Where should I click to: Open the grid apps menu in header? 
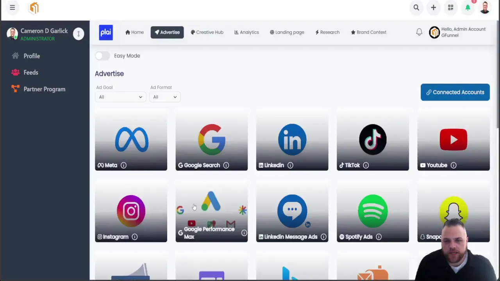(x=450, y=7)
